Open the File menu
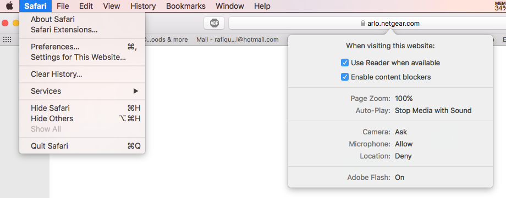 (x=63, y=6)
